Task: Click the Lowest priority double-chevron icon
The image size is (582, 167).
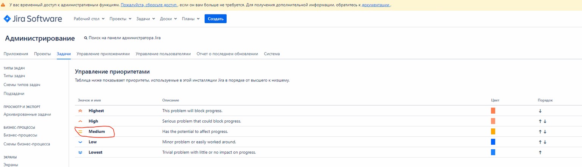Action: (80, 152)
